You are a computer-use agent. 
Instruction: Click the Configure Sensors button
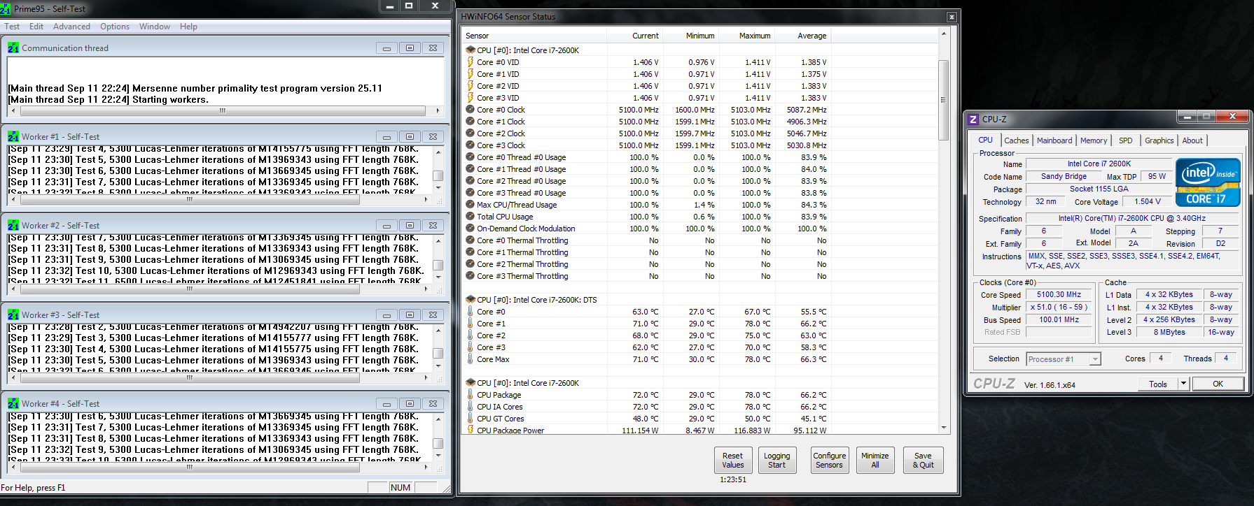tap(830, 461)
